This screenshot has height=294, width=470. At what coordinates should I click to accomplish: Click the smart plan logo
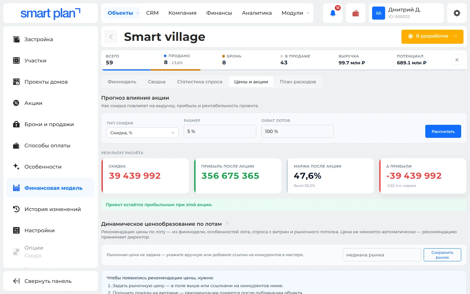[x=51, y=13]
